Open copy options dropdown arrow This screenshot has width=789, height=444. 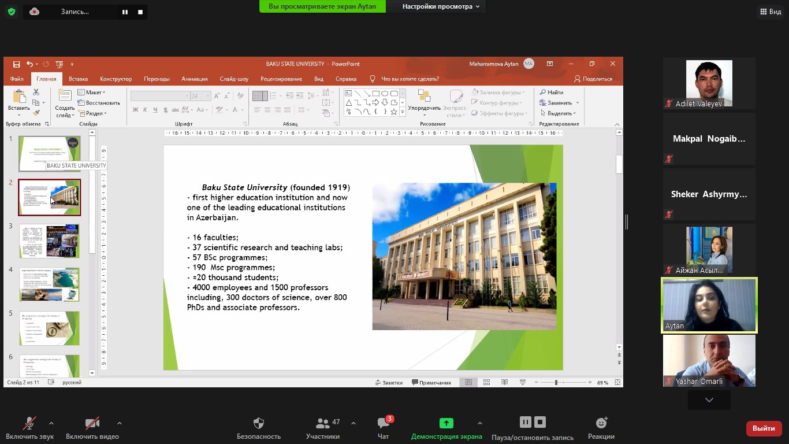(x=43, y=103)
